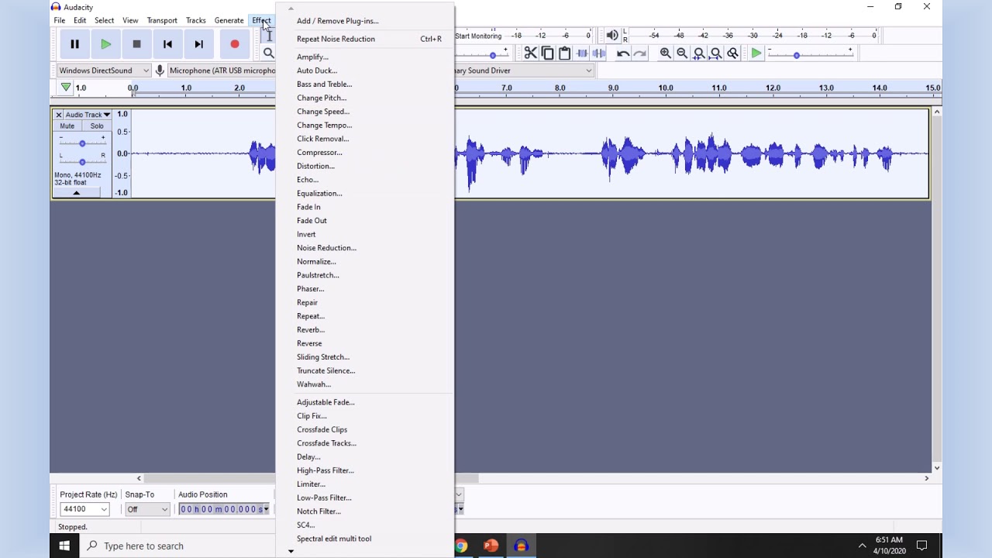The height and width of the screenshot is (558, 992).
Task: Click the Silence audio icon
Action: 599,53
